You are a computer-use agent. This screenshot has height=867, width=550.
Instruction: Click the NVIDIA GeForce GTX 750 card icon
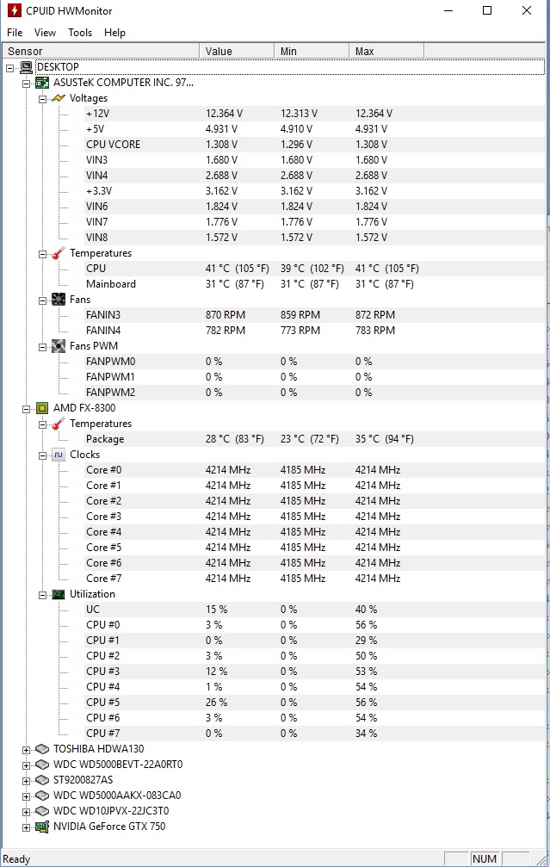pyautogui.click(x=41, y=827)
